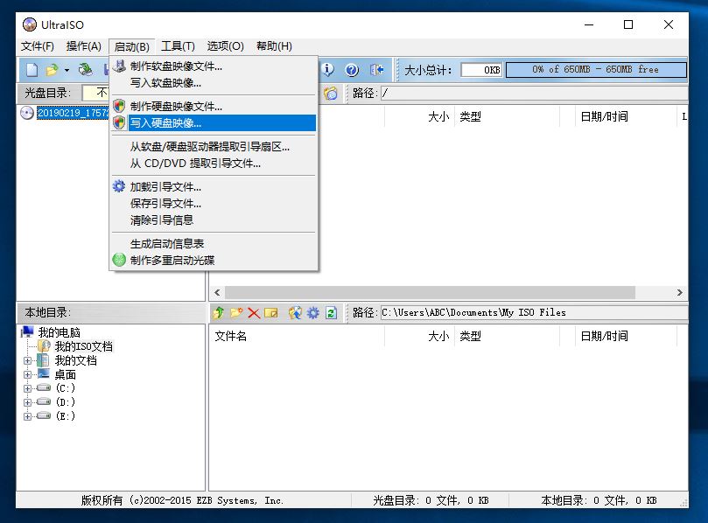Click the floppy icon of 制作软盘映像文件
Screen dimensions: 708x523
point(119,66)
